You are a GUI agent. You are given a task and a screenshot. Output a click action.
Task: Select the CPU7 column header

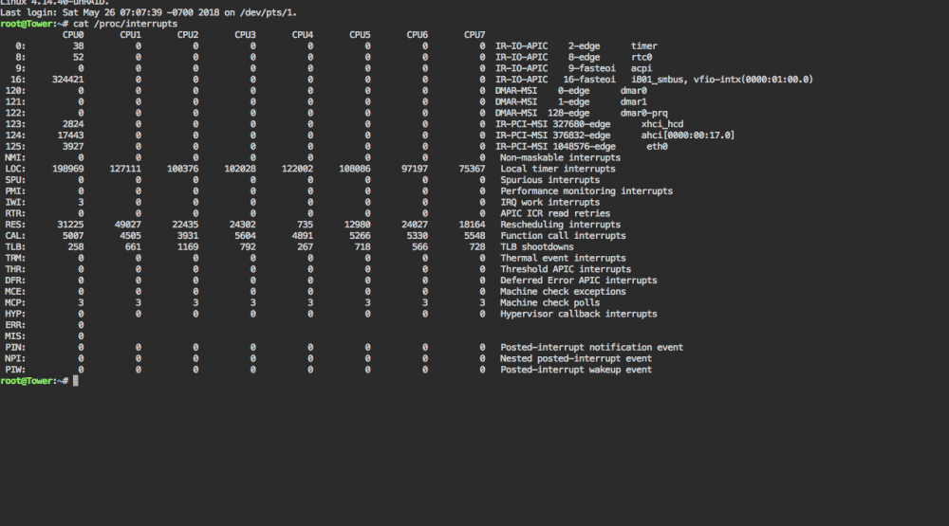pos(474,35)
